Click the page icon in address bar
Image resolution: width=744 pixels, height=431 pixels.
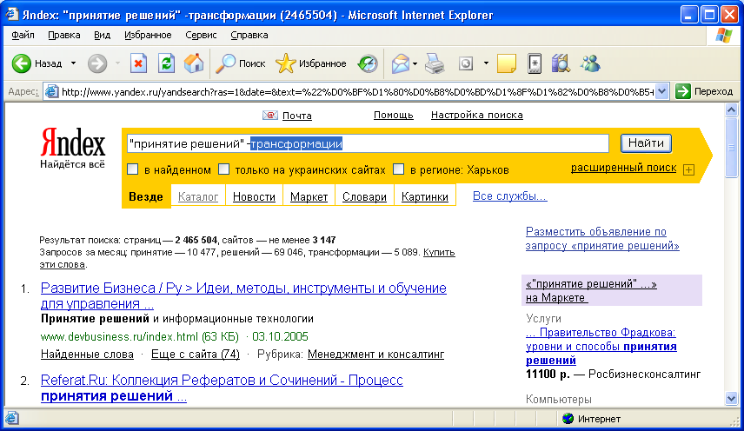click(51, 91)
